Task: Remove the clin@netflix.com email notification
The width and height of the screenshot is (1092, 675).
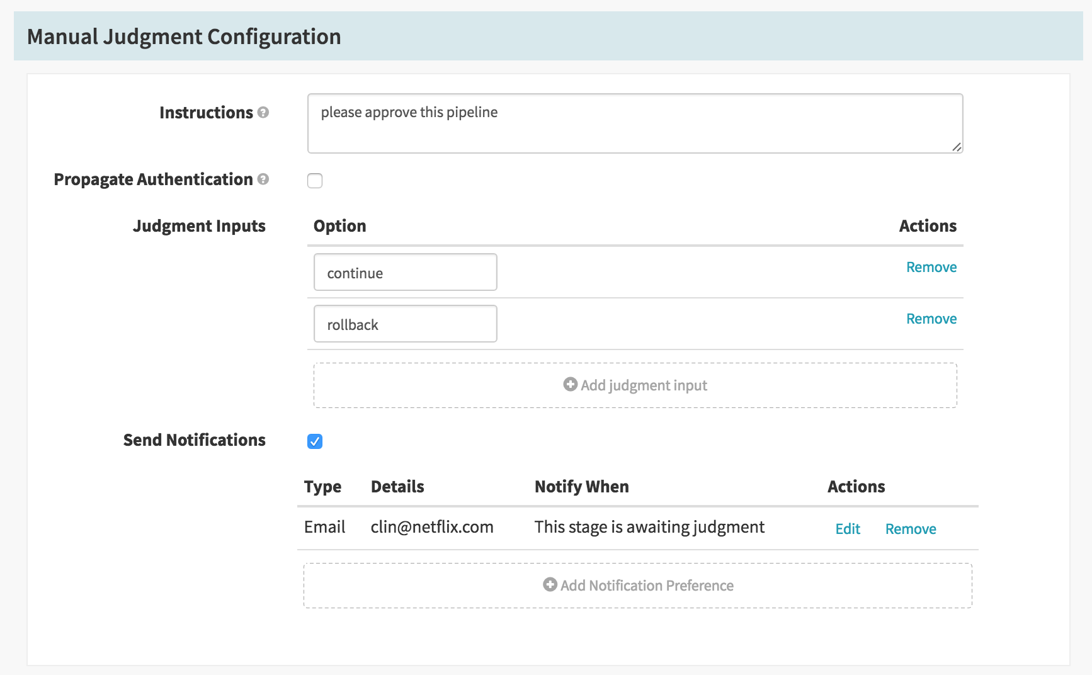Action: (x=911, y=529)
